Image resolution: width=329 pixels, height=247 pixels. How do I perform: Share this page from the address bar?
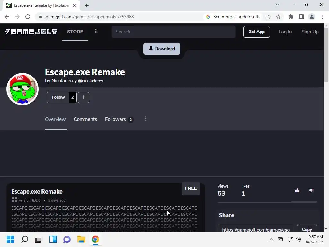pyautogui.click(x=268, y=17)
